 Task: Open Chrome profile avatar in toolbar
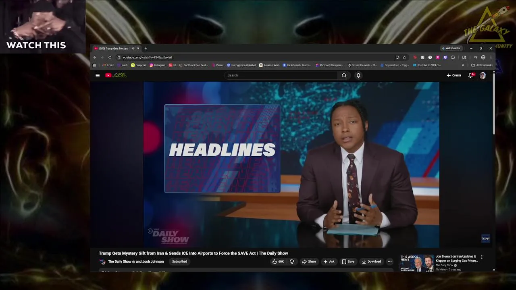pyautogui.click(x=483, y=57)
